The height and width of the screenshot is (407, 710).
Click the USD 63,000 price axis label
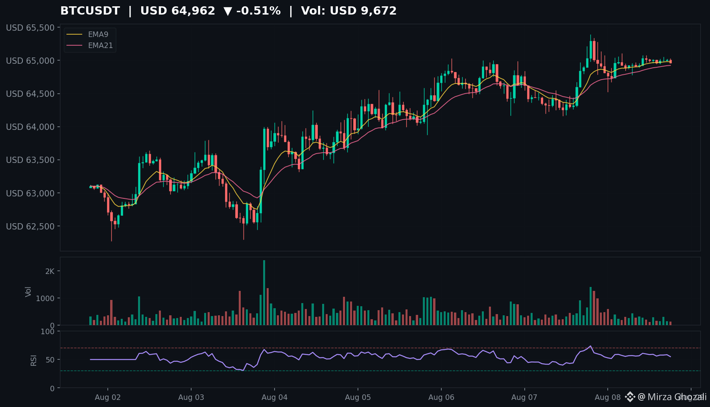point(30,193)
